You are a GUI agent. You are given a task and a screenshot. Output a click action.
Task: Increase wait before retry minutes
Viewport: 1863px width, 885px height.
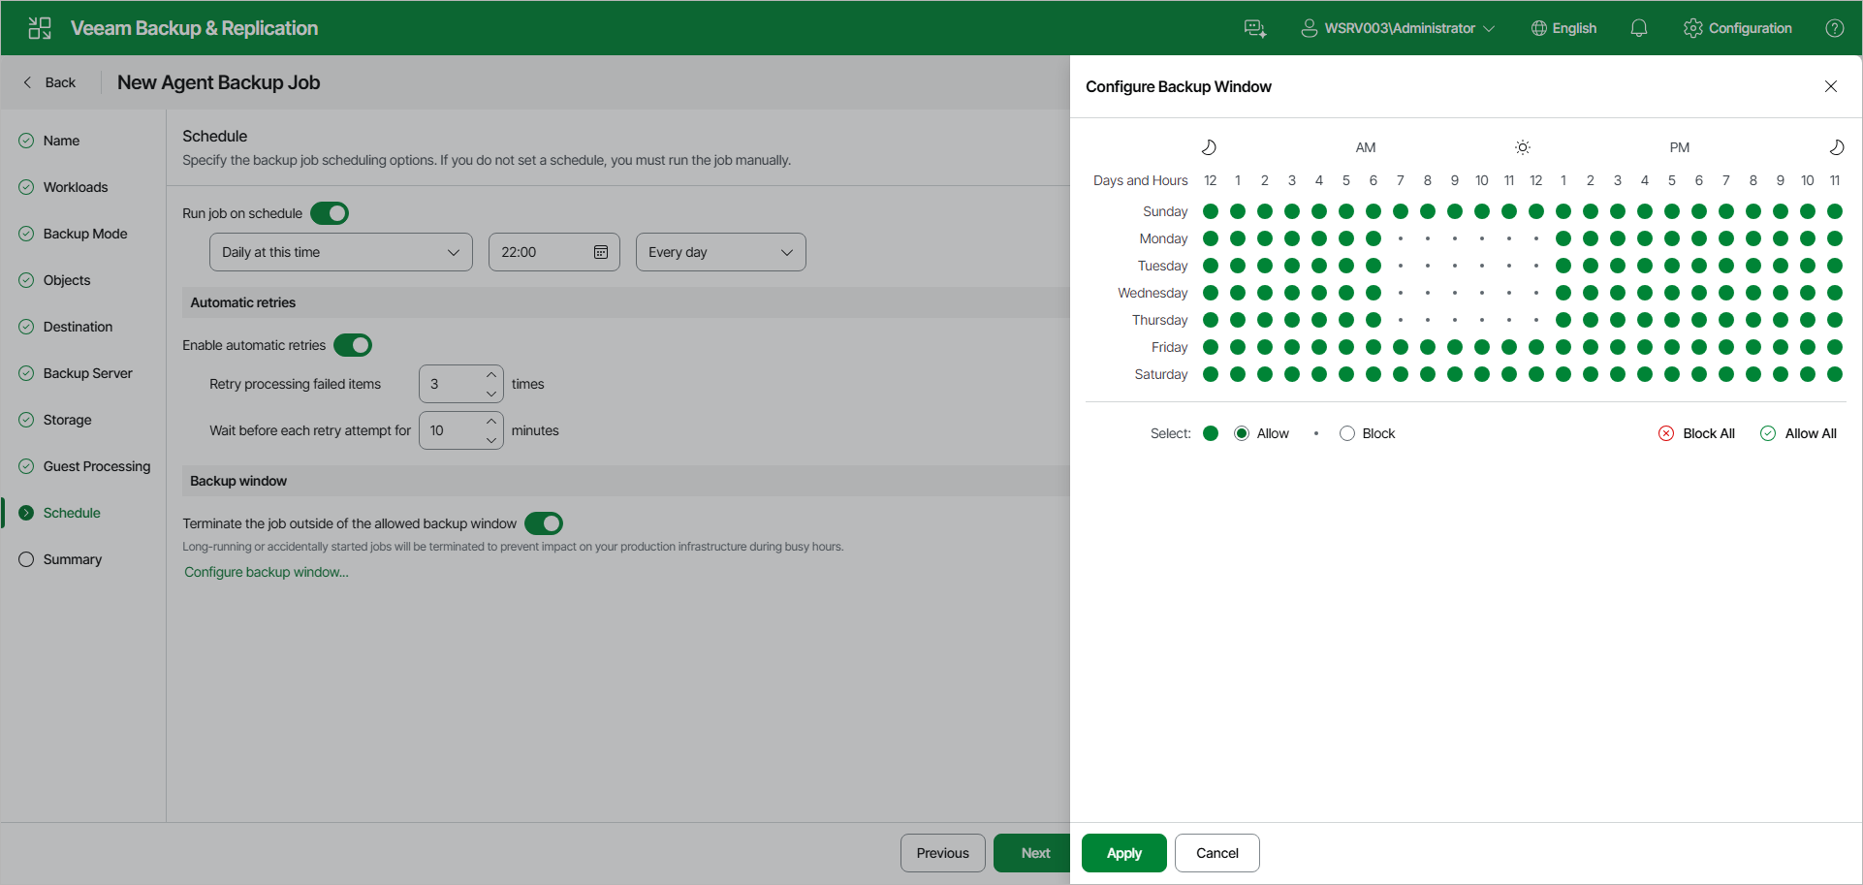491,422
